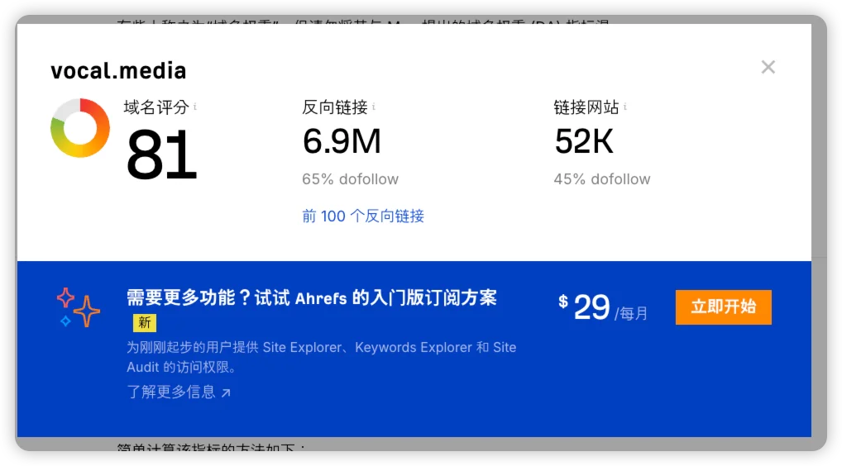This screenshot has width=842, height=466.
Task: Click the Site Explorer description text
Action: click(x=321, y=357)
